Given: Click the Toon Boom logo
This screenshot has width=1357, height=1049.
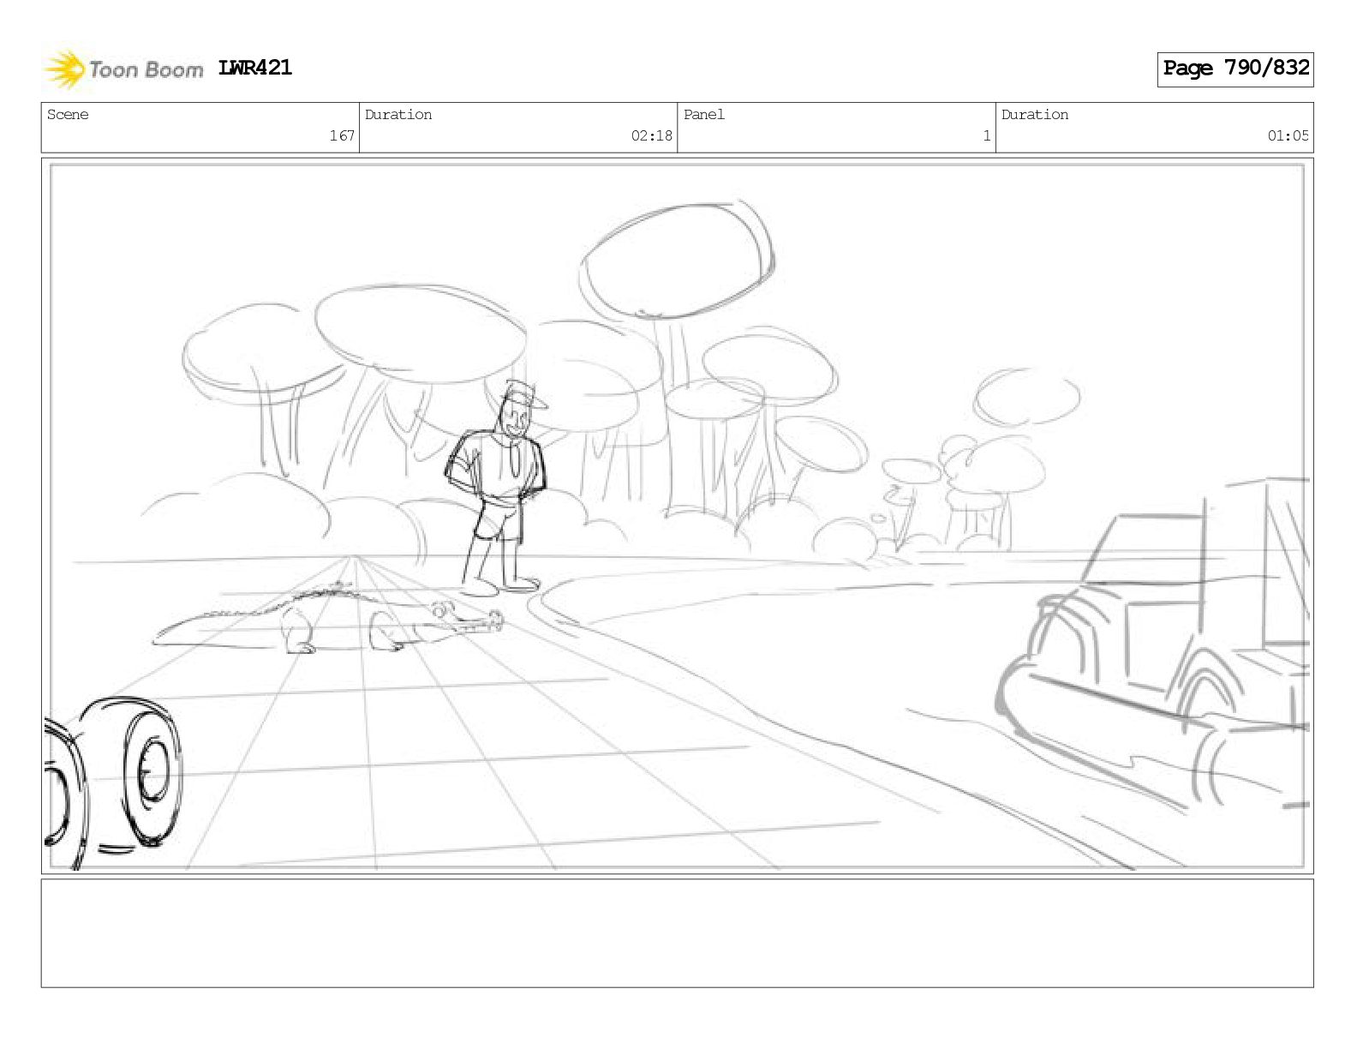Looking at the screenshot, I should pos(123,69).
